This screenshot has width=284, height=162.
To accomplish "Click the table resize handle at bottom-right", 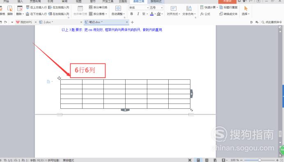I will coord(192,110).
